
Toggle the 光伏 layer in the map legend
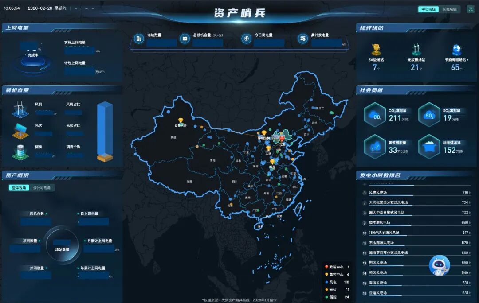tap(333, 289)
